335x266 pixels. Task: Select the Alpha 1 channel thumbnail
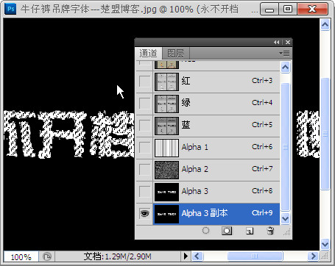(x=166, y=148)
